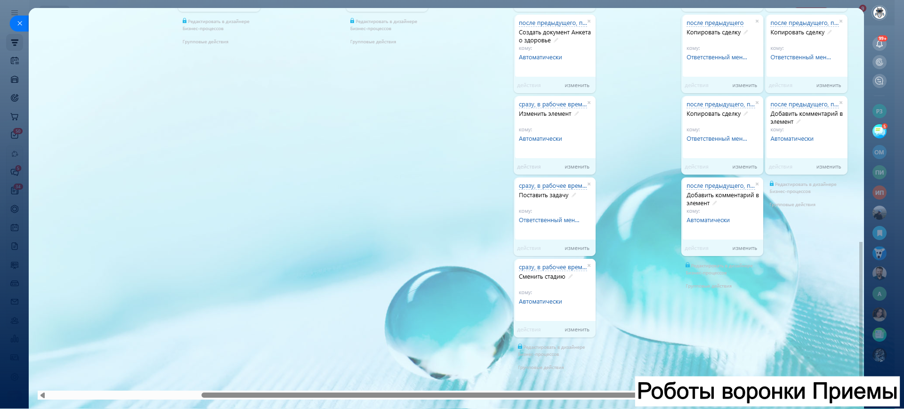This screenshot has height=409, width=904.
Task: Open действия on the Сменить стадию robot
Action: tap(529, 330)
